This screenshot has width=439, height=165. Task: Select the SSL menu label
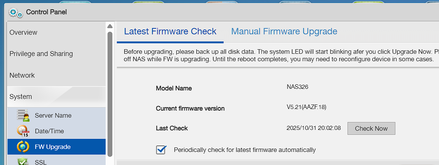pos(40,162)
